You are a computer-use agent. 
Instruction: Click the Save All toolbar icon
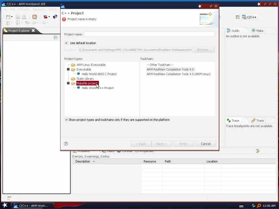24,17
